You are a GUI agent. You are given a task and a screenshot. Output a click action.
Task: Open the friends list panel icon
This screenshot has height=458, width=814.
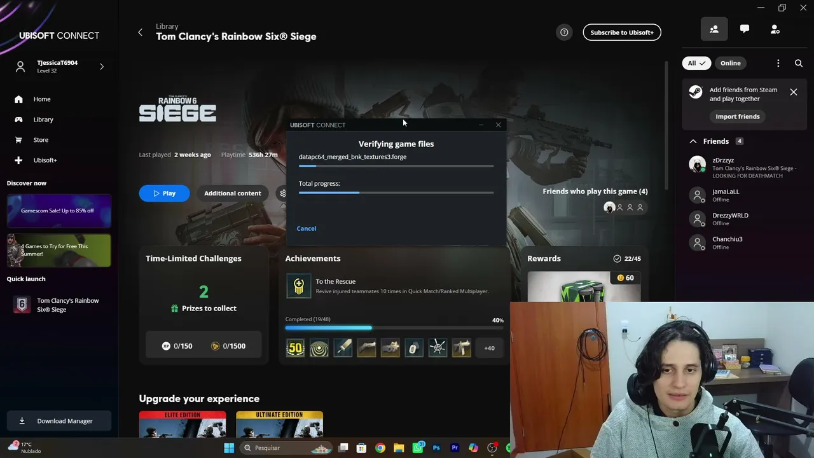coord(714,29)
